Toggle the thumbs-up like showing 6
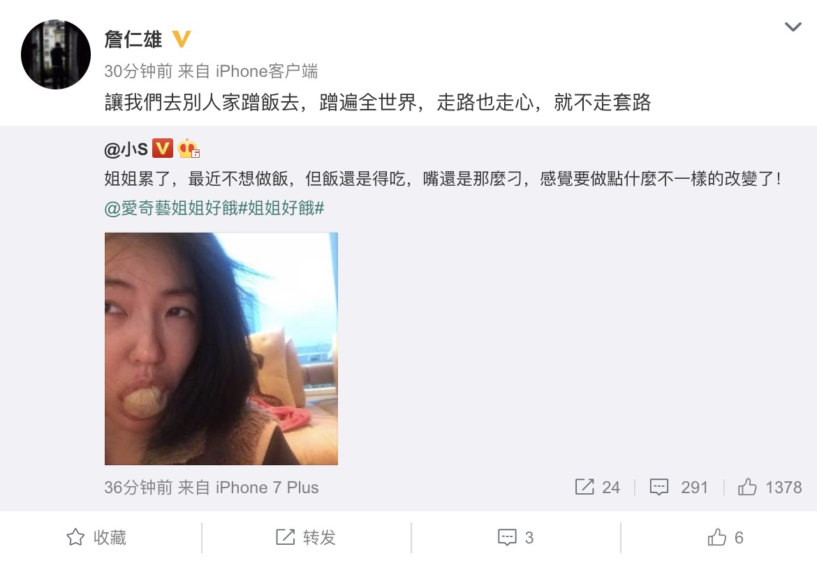Image resolution: width=817 pixels, height=563 pixels. (726, 537)
